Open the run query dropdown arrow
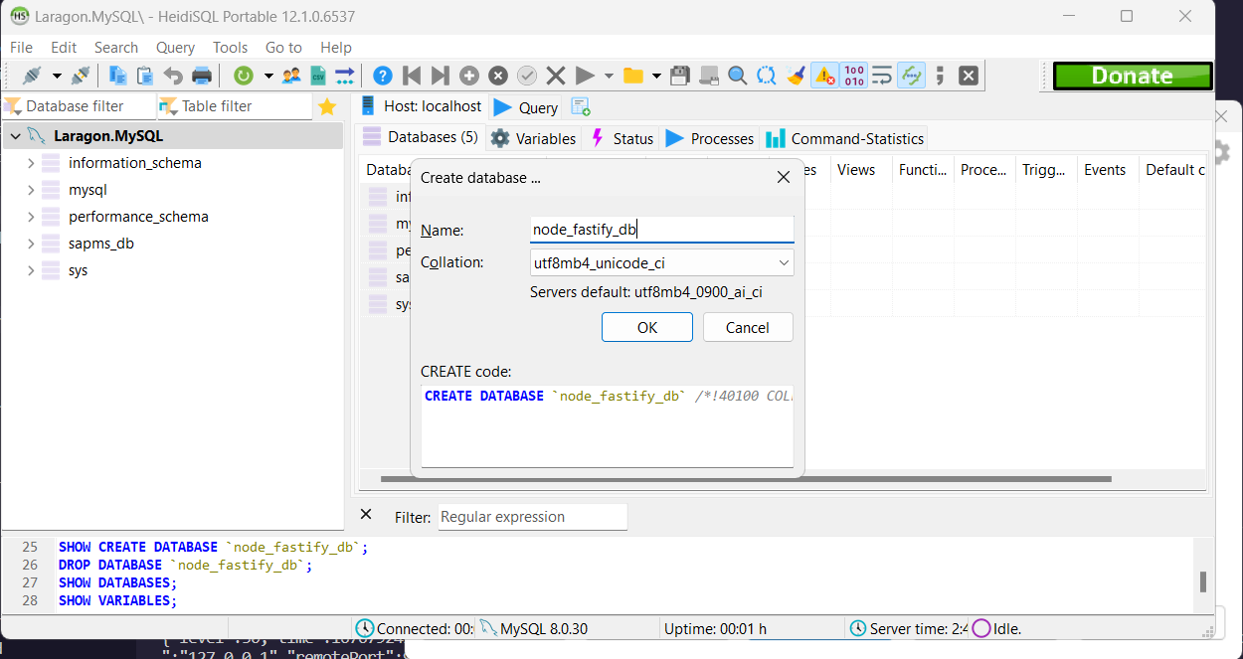Screen dimensions: 1243x659 tap(608, 76)
